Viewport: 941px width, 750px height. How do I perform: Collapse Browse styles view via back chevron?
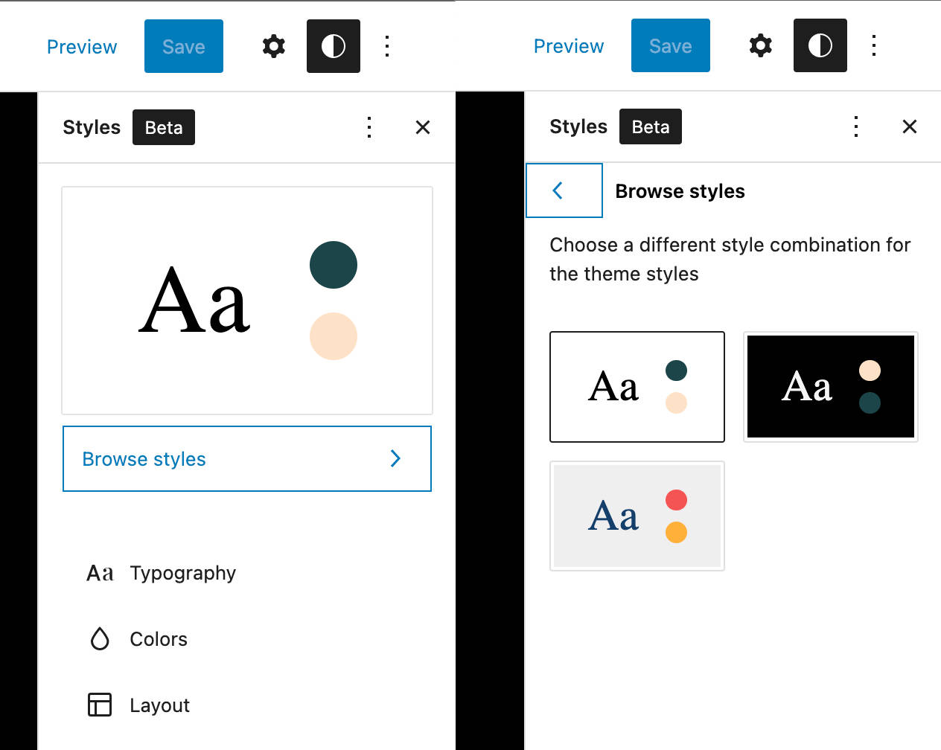[x=564, y=190]
